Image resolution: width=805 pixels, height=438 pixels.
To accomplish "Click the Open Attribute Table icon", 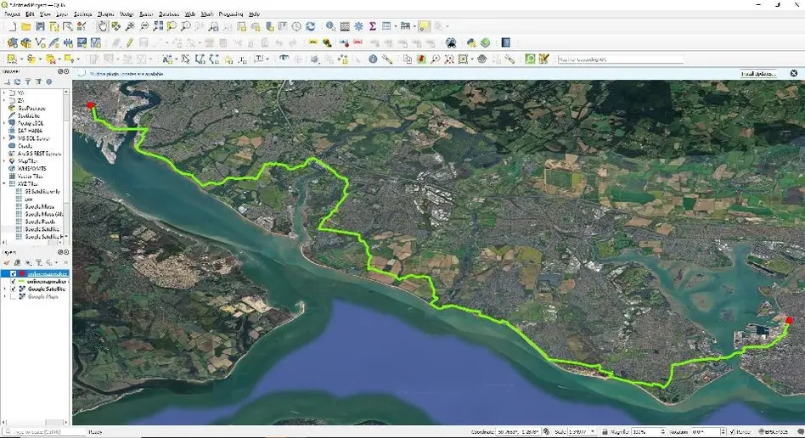I will 345,27.
